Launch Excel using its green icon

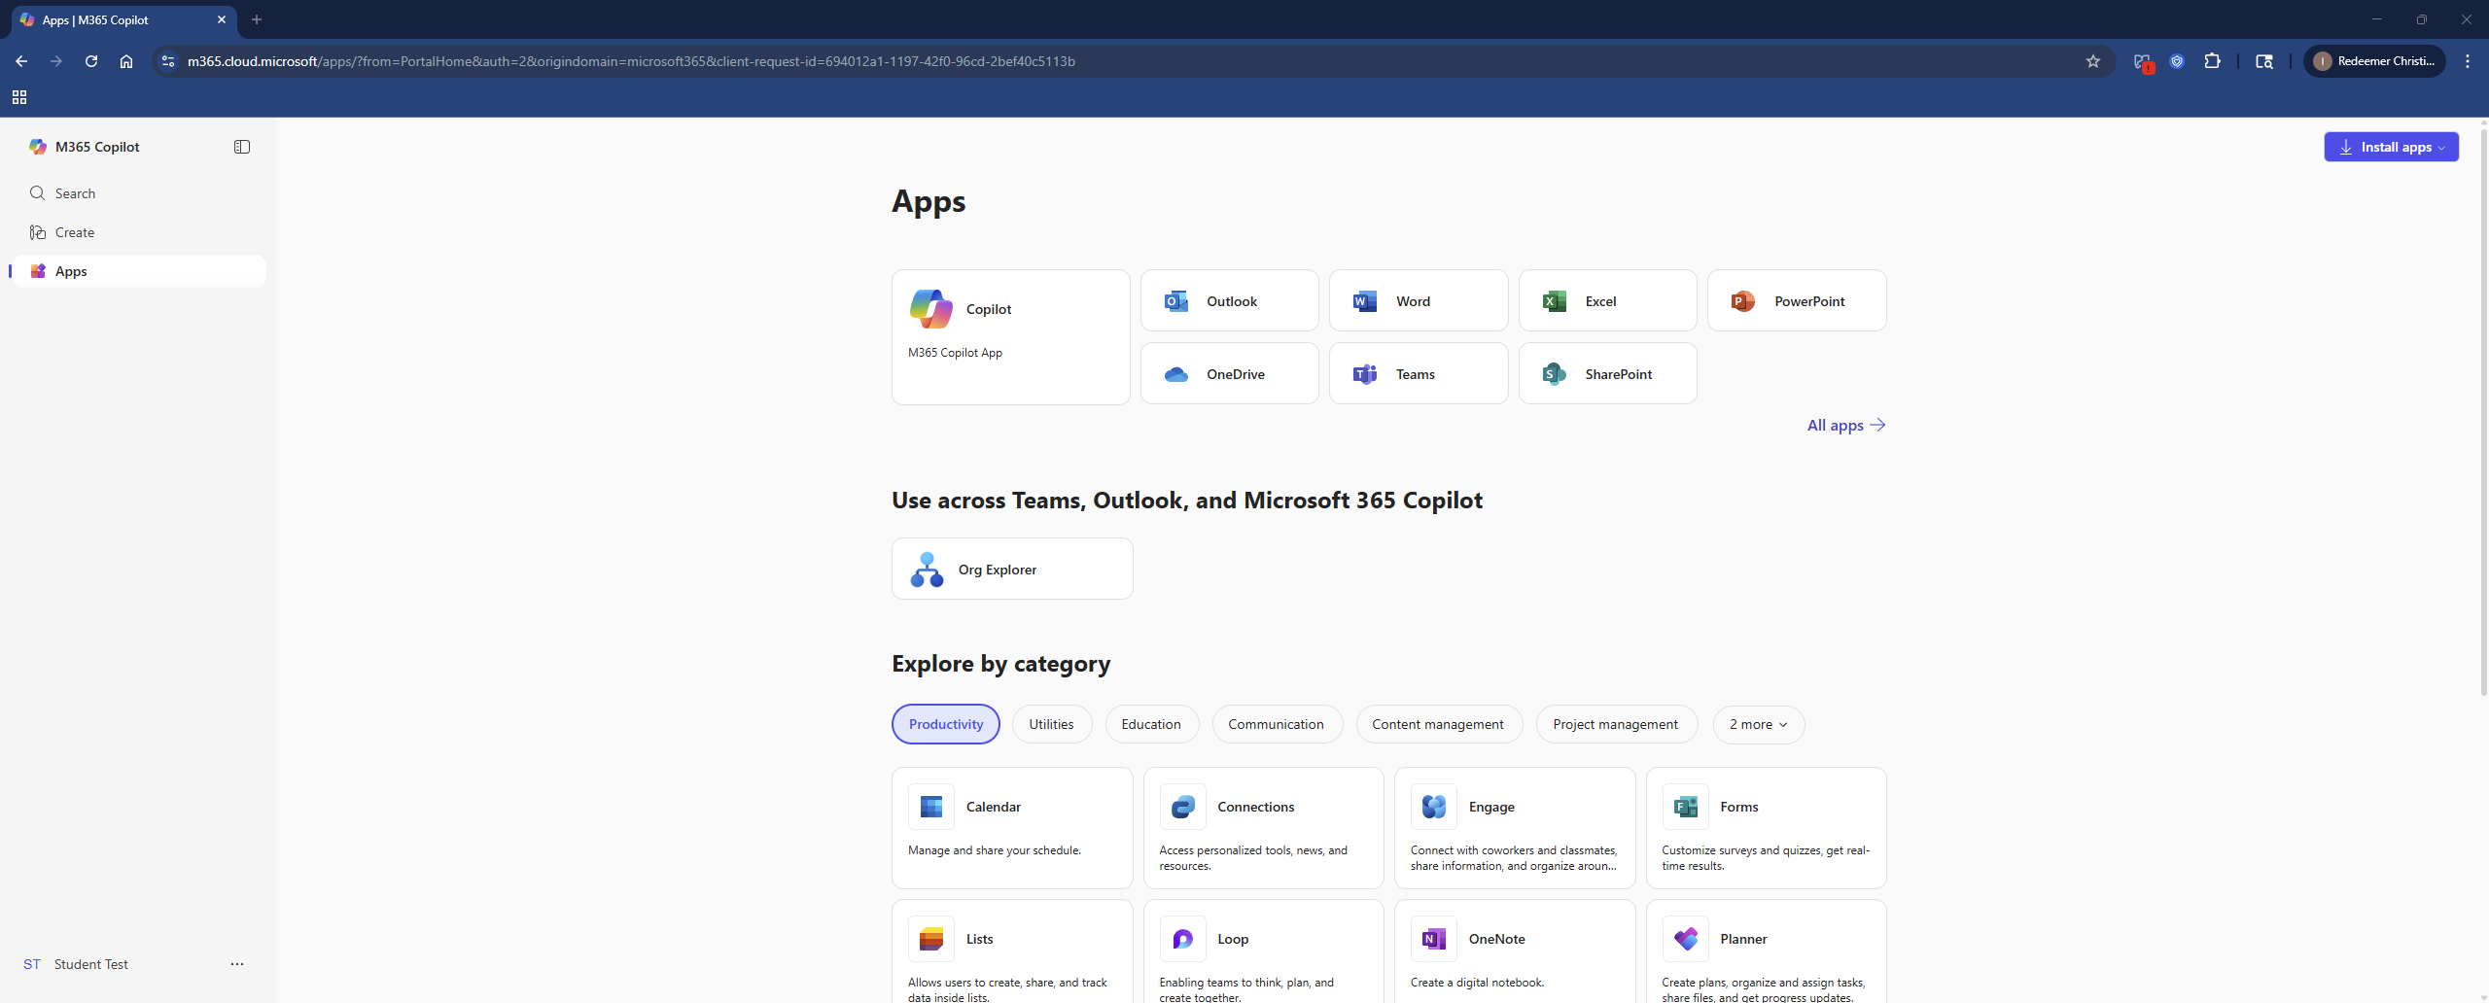coord(1555,301)
